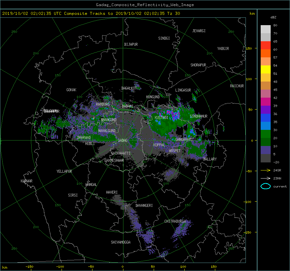Viewport: 290px width, 271px height.
Task: Click the SIRSI city label
Action: coord(73,195)
